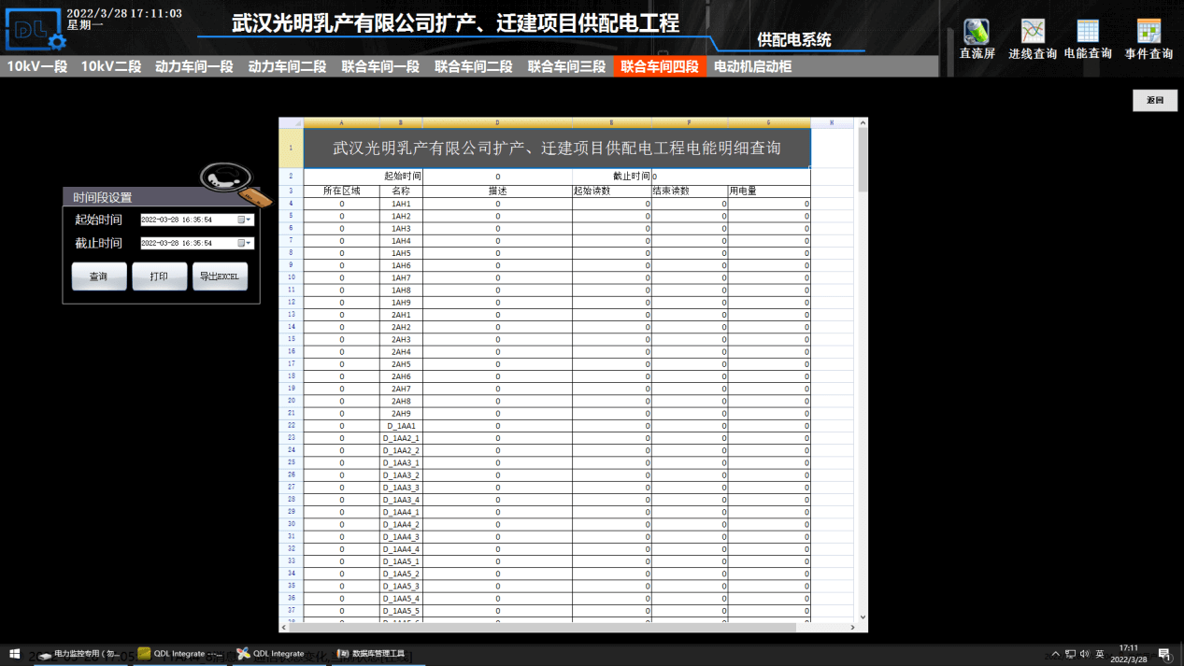Open the 事件查询 calendar icon
The image size is (1184, 666).
point(1148,32)
